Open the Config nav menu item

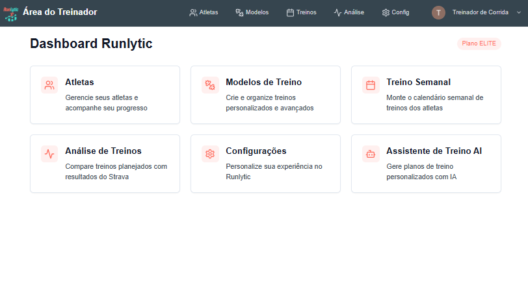pos(395,12)
